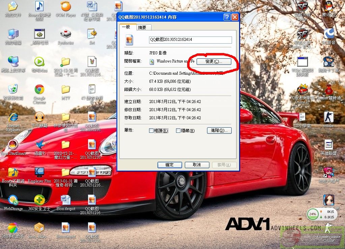345x249 pixels.
Task: Enable the 唯讀 (read-only) checkbox
Action: pos(151,131)
